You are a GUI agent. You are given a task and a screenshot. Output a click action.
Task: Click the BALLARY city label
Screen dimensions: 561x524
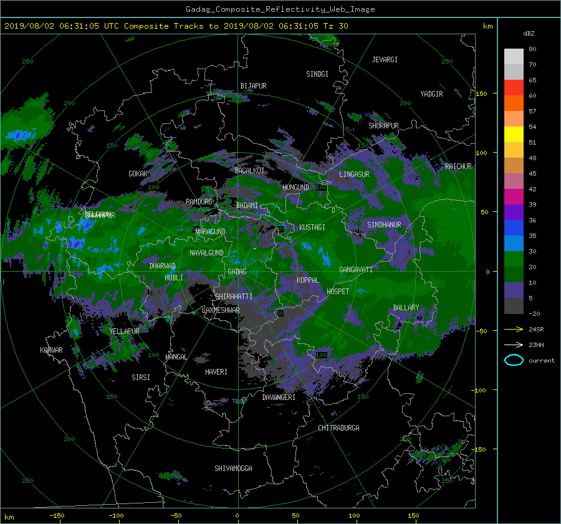tap(406, 308)
